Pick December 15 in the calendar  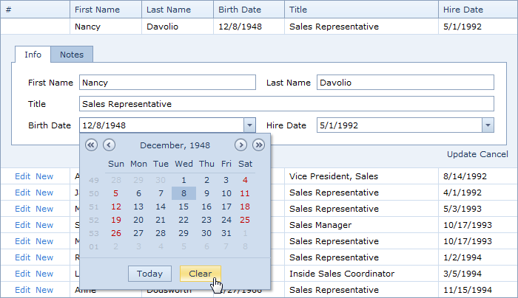pyautogui.click(x=184, y=207)
